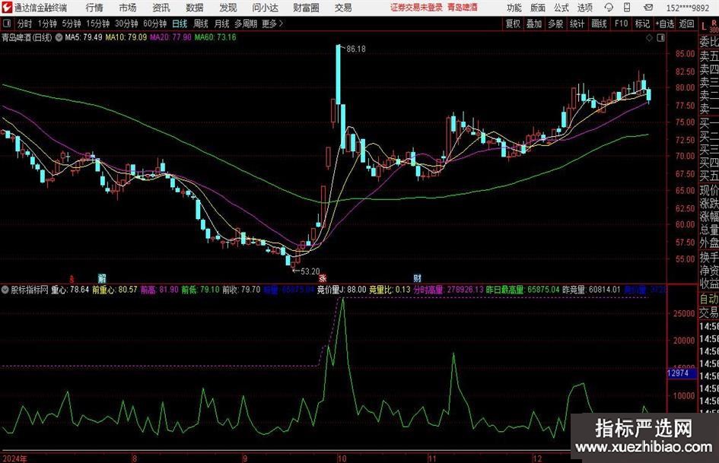Viewport: 719px width, 463px height.
Task: Open the 多周期 multi-period view
Action: (x=246, y=24)
